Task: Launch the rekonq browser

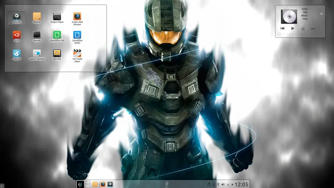Action: coord(17,55)
